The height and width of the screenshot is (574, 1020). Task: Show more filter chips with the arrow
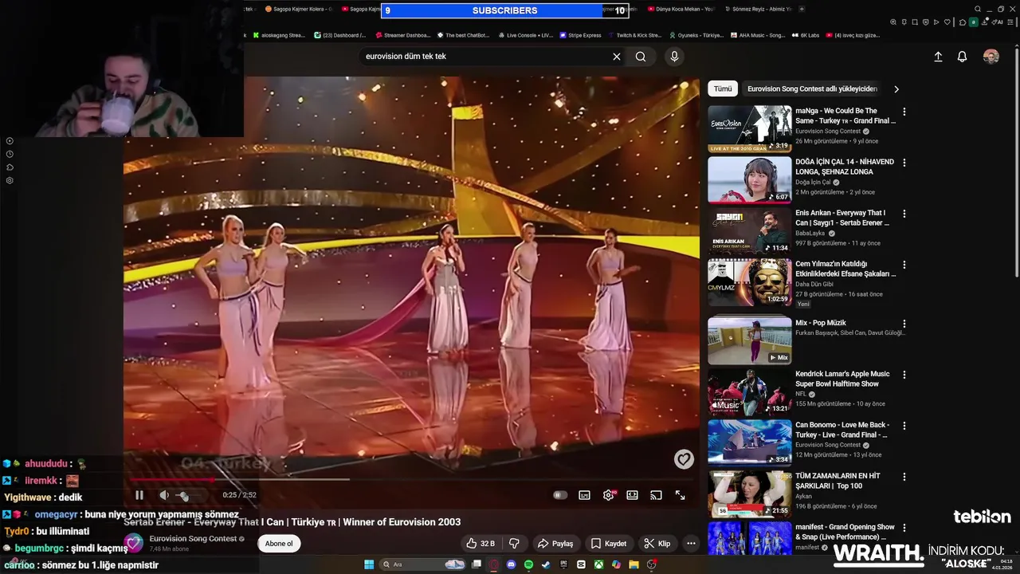pyautogui.click(x=896, y=89)
